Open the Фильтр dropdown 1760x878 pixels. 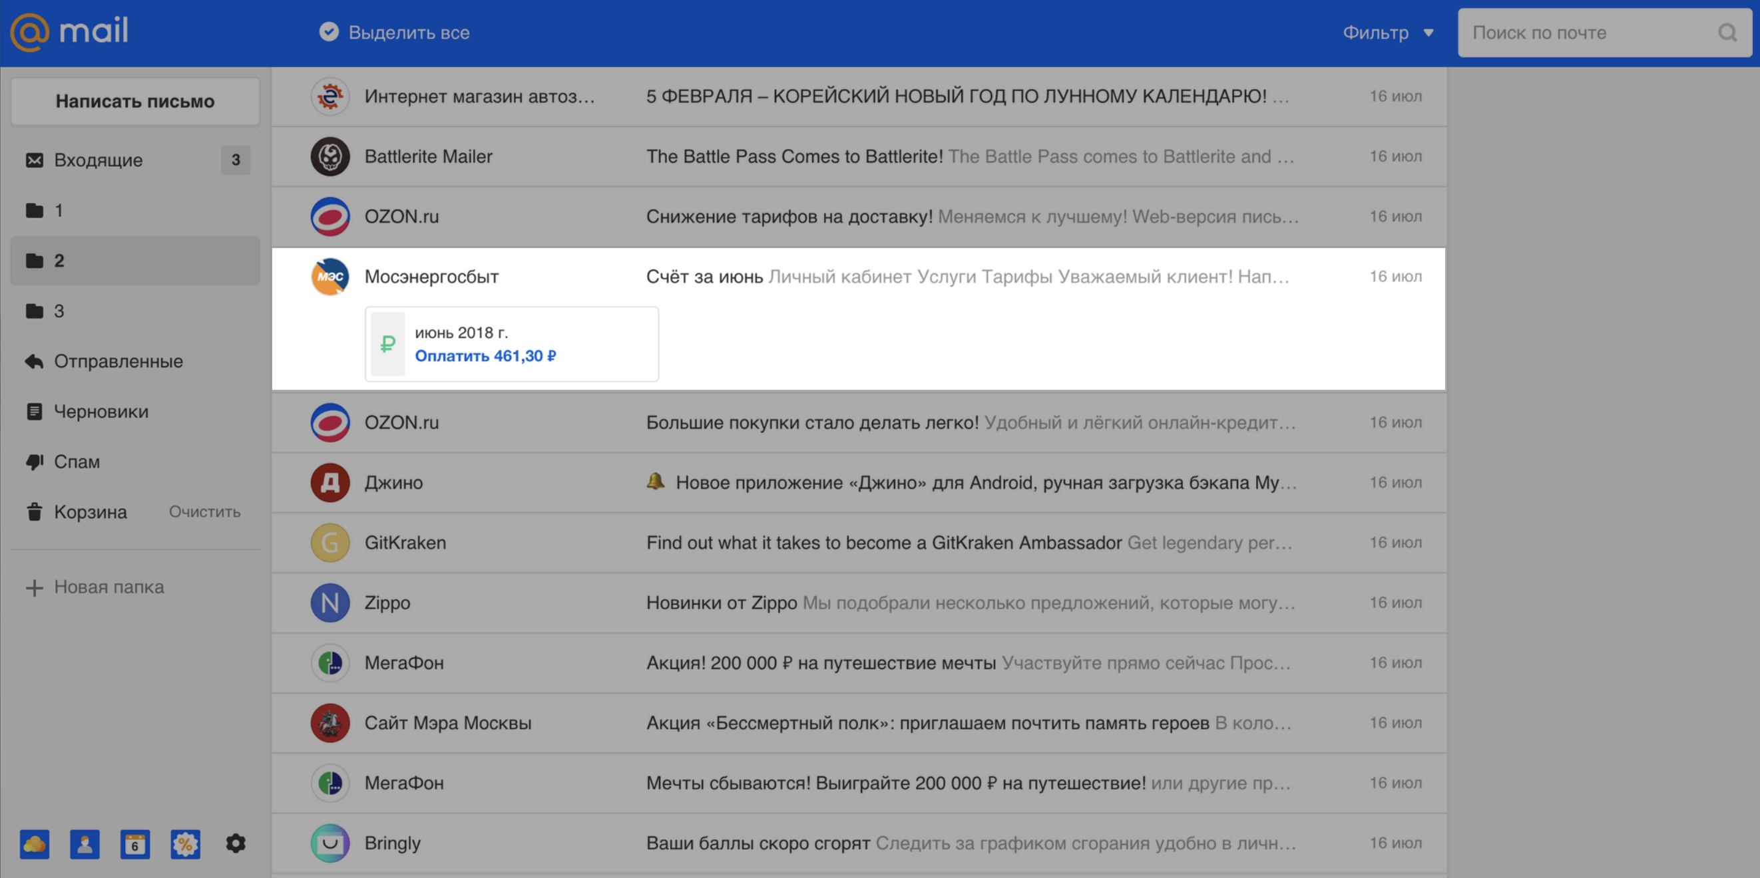pos(1388,33)
